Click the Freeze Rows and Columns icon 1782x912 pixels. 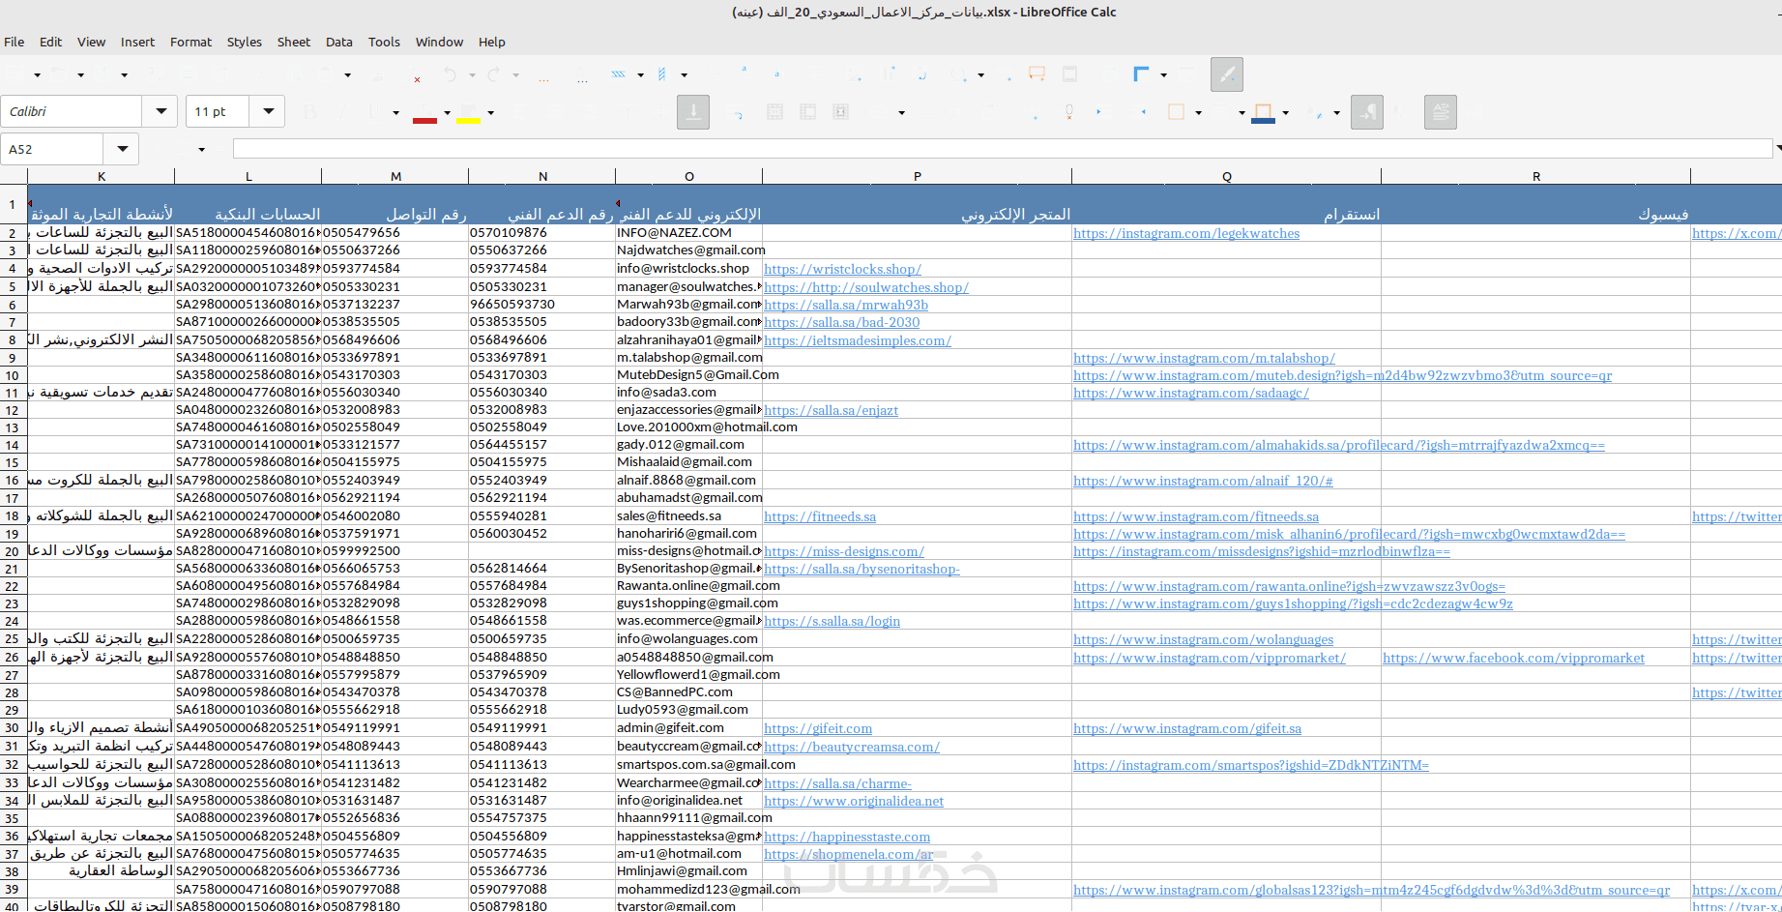point(1142,74)
